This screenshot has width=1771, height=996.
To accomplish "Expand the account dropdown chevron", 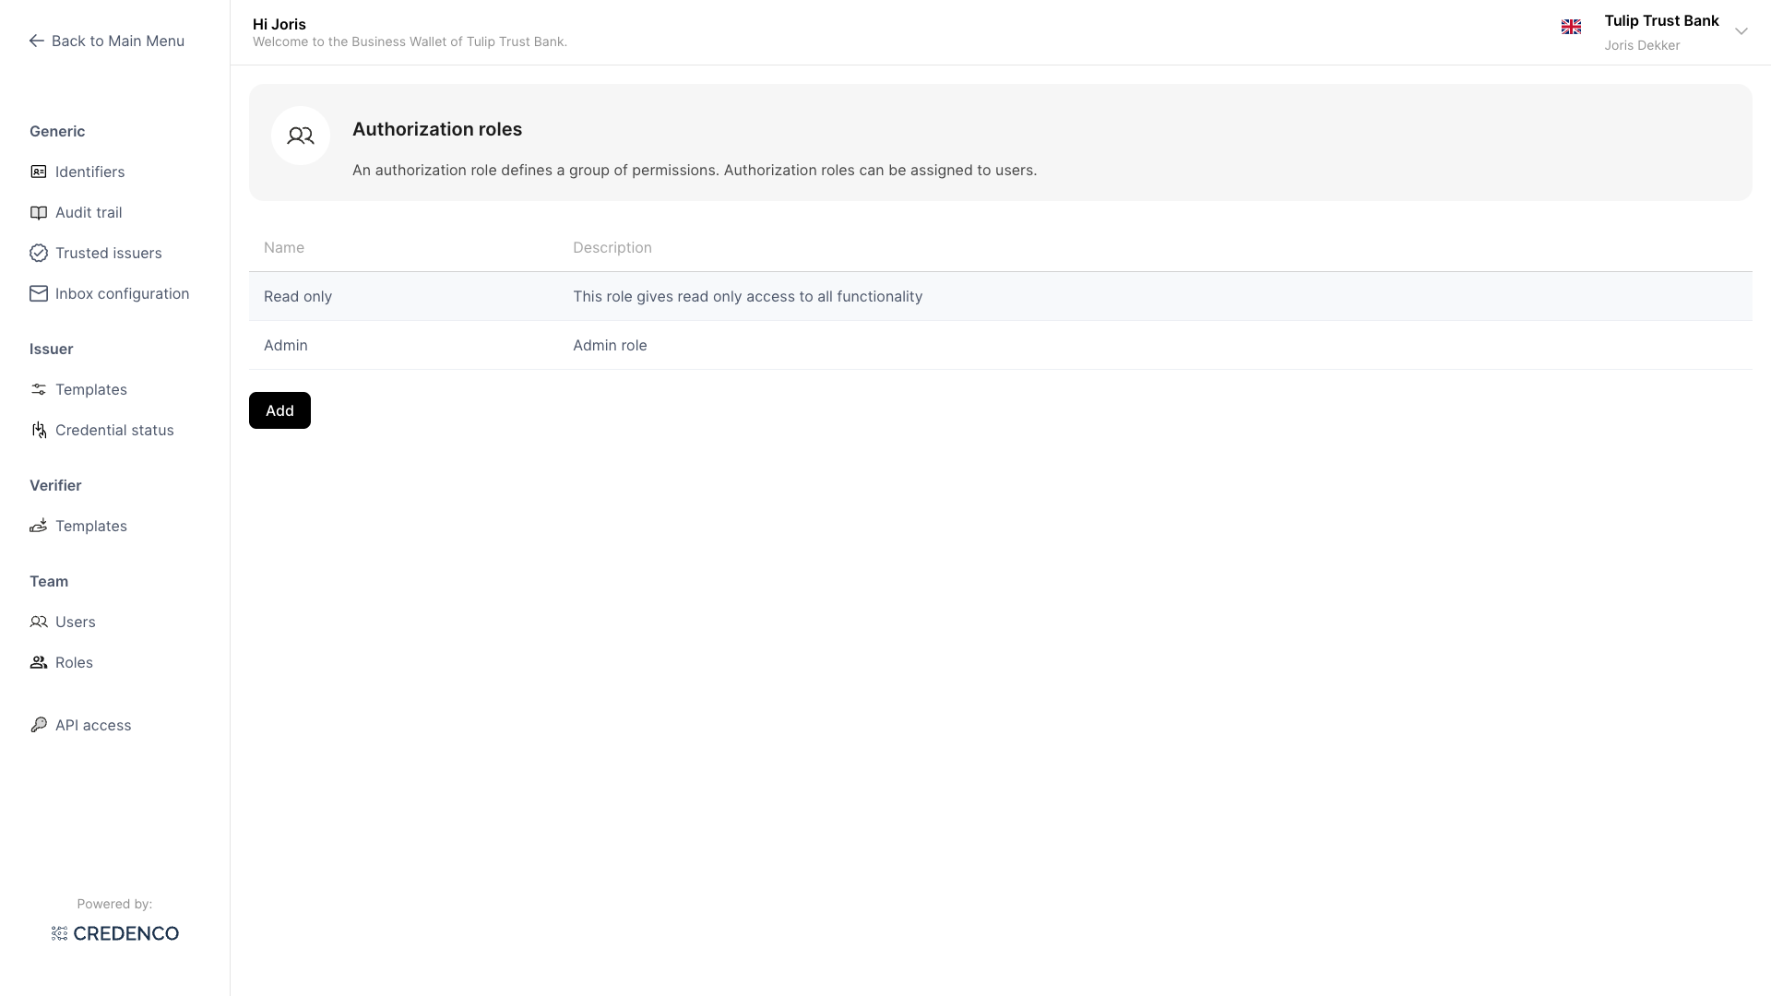I will 1741,31.
